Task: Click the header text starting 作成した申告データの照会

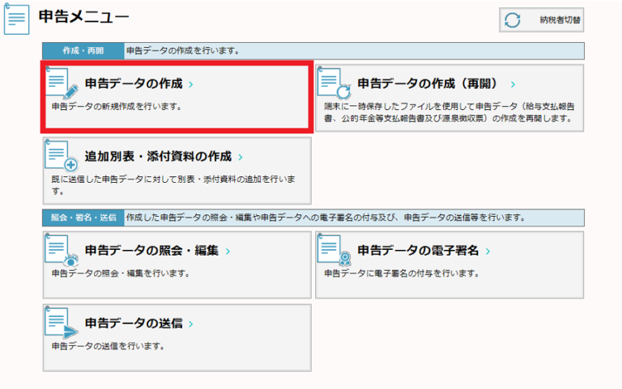Action: point(326,218)
